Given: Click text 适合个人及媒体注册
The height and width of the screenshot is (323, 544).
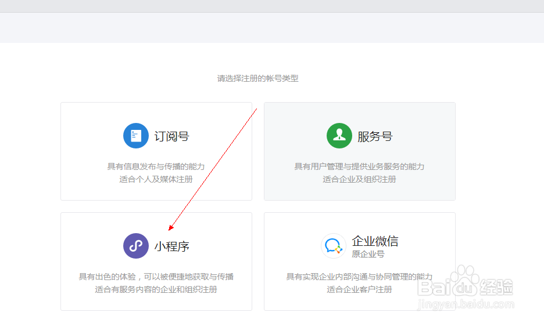Looking at the screenshot, I should pos(156,179).
